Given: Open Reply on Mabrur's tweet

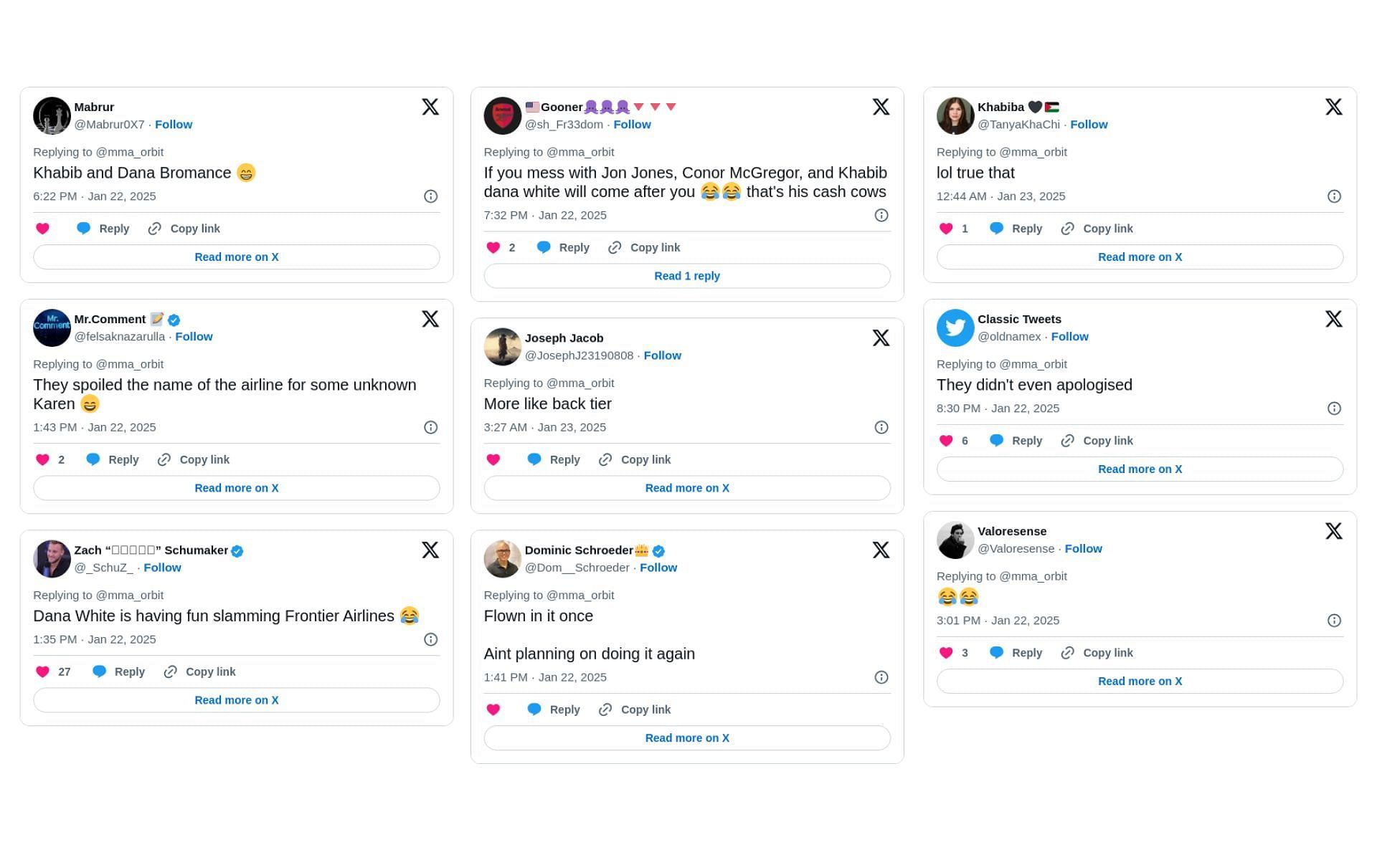Looking at the screenshot, I should pos(102,228).
